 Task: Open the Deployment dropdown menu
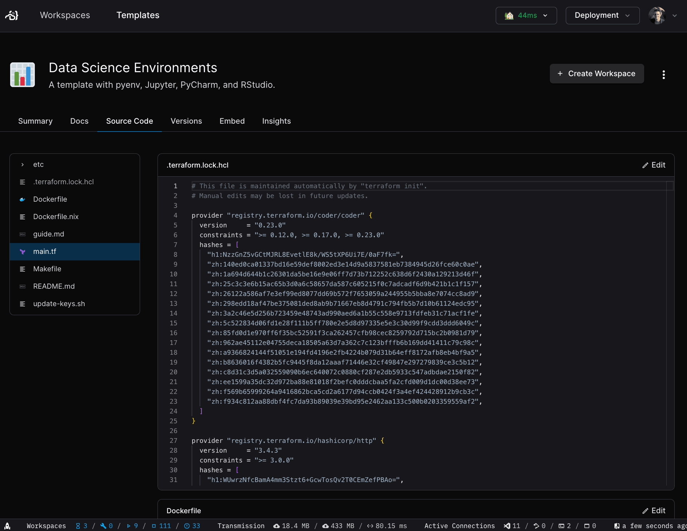pos(602,16)
